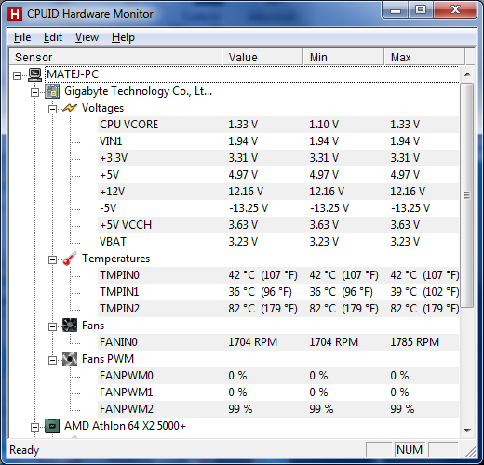
Task: Click the vertical scrollbar thumb
Action: [466, 195]
